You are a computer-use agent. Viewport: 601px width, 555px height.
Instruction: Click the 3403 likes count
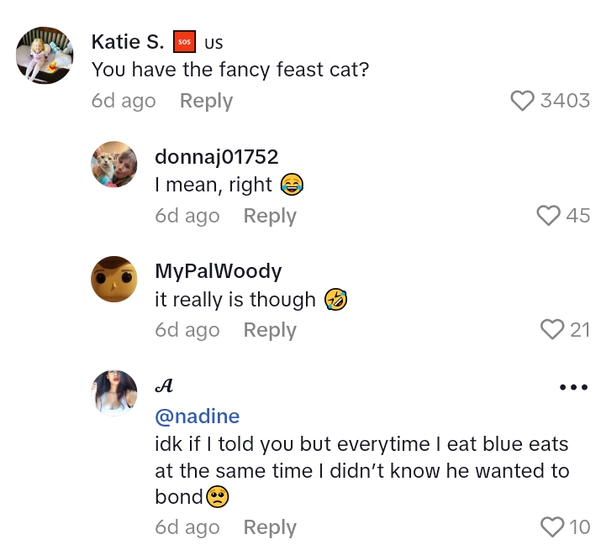[565, 101]
